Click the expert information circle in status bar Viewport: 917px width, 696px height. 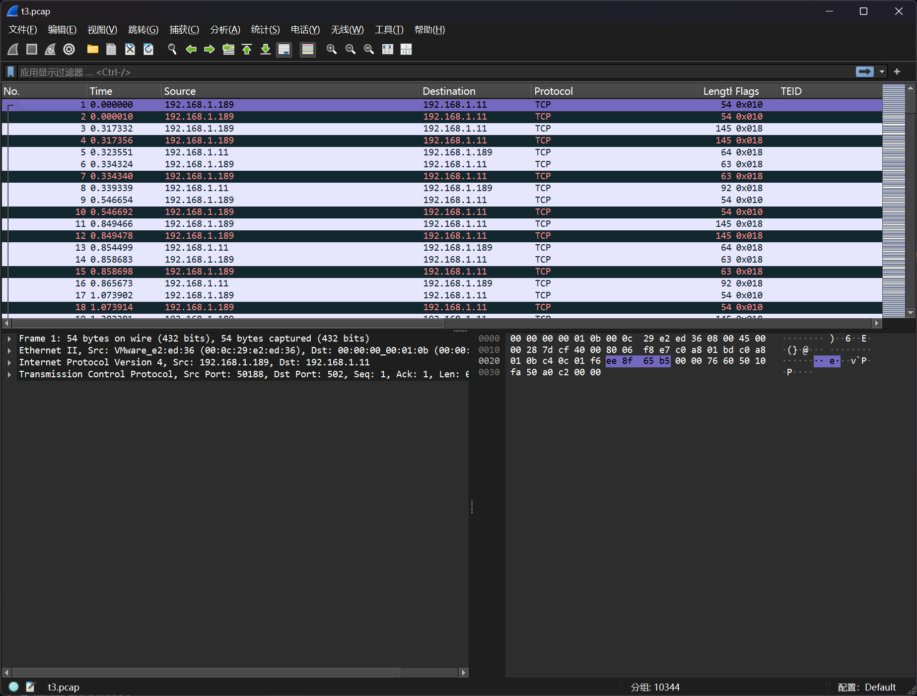coord(14,687)
